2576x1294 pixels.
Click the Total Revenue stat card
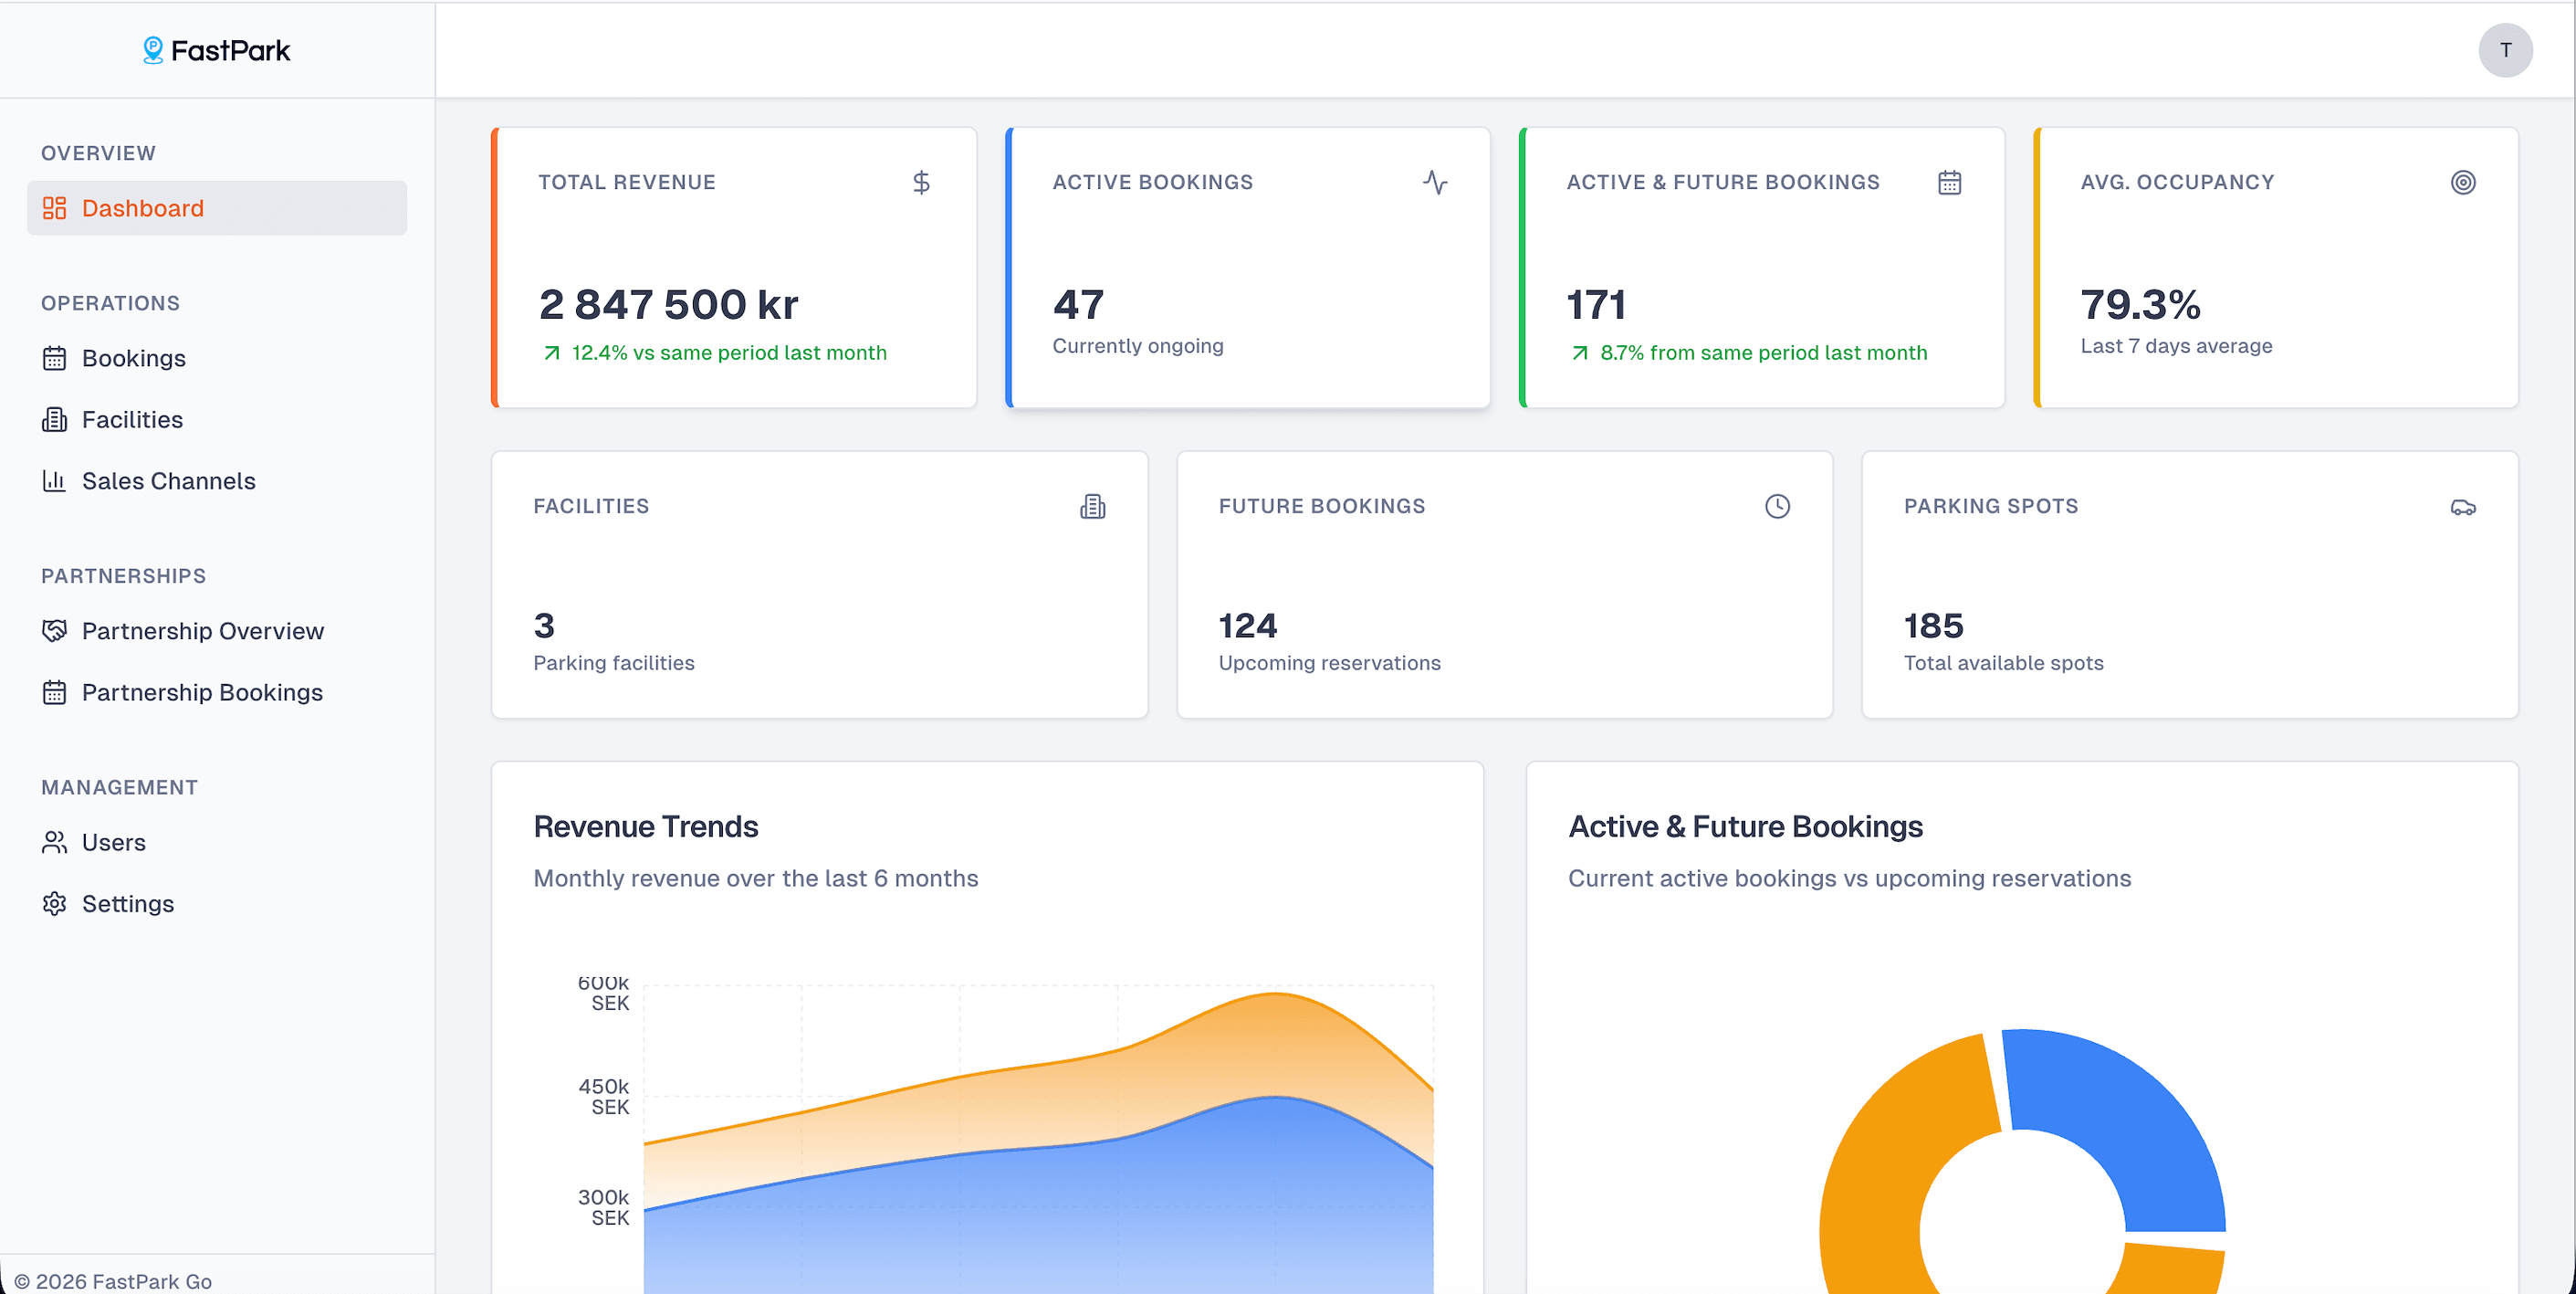point(735,268)
